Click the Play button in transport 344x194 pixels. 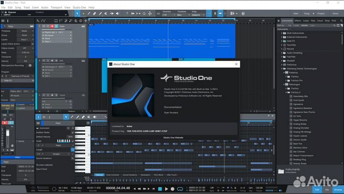[x=167, y=189]
